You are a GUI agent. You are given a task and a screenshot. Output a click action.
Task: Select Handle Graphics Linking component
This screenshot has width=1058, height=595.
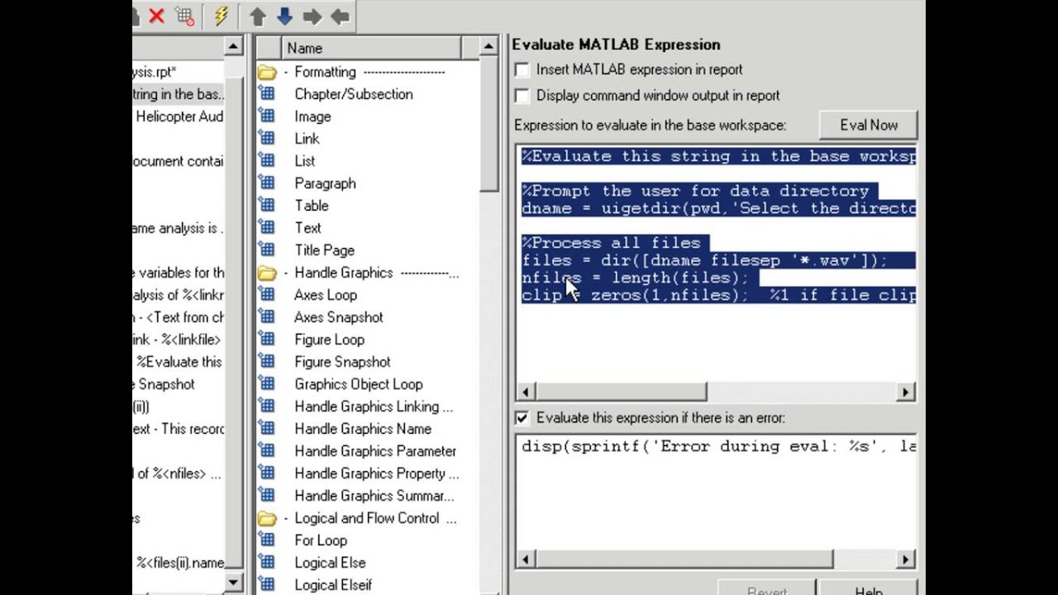(x=373, y=407)
